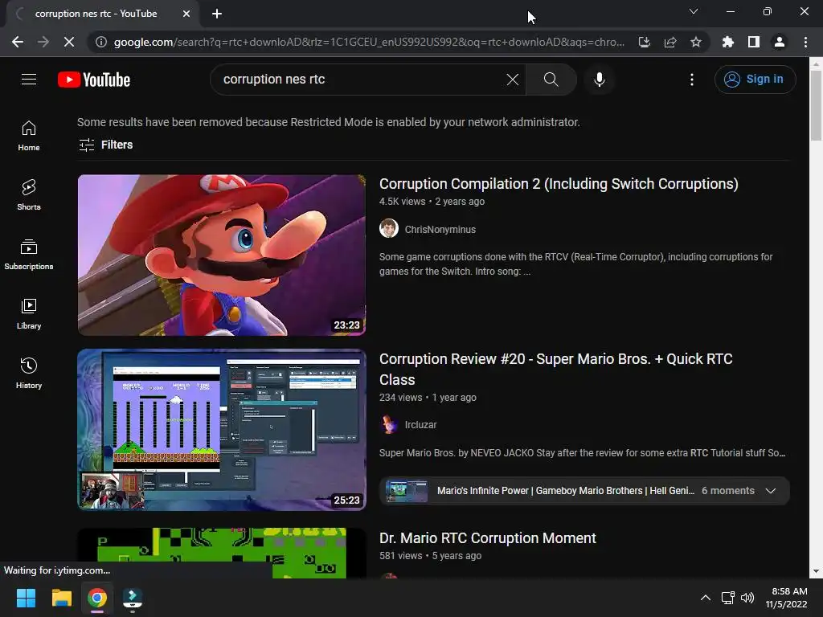Screen dimensions: 823x617
Task: Visit Ircluzar channel name
Action: click(420, 424)
